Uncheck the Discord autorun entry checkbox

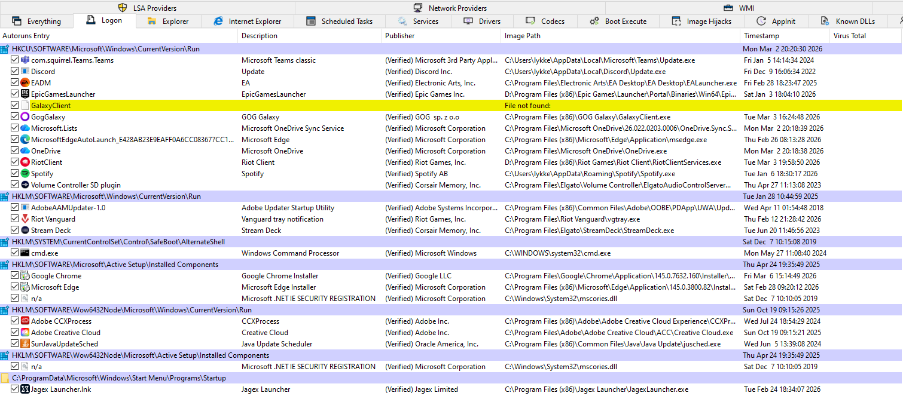pos(15,72)
